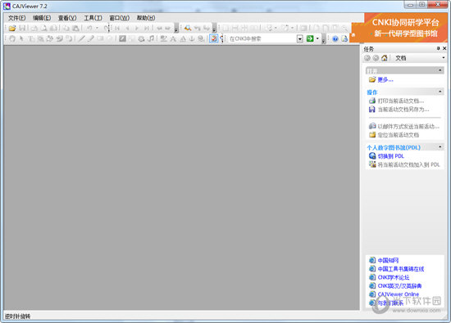
Task: Click the 更多... link to open more files
Action: (385, 80)
